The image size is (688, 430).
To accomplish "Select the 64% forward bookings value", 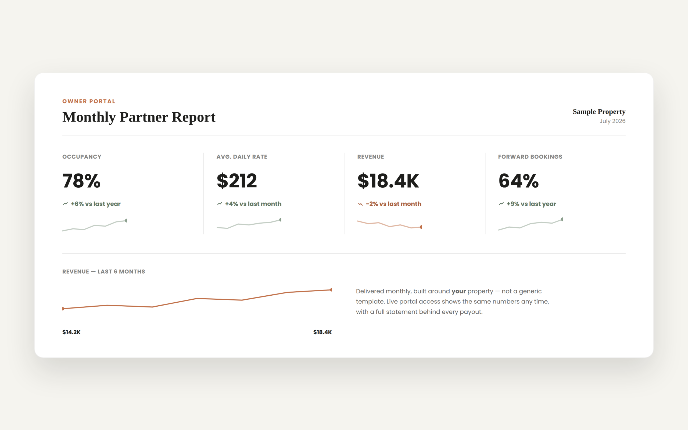I will 519,181.
